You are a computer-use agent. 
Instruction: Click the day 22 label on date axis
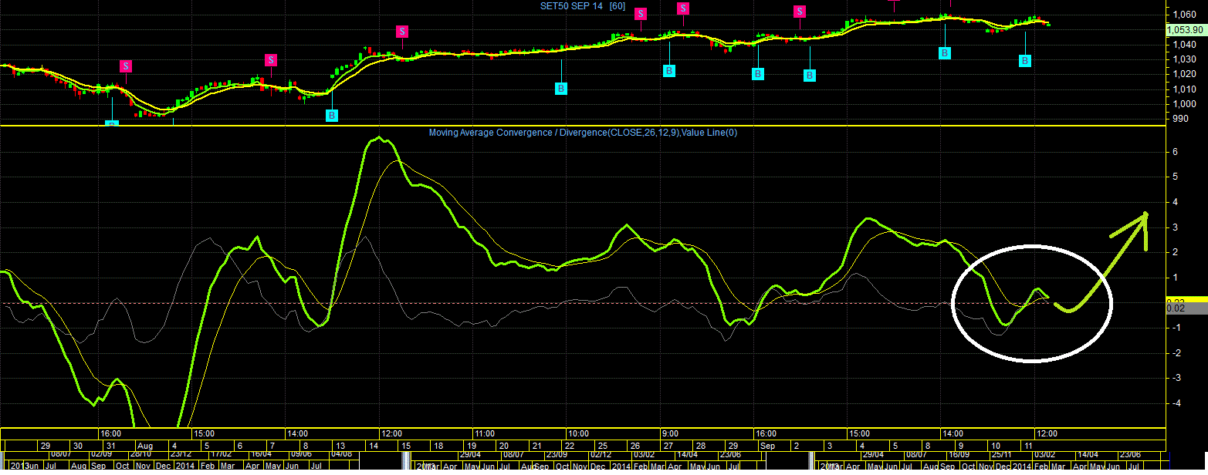tap(569, 446)
